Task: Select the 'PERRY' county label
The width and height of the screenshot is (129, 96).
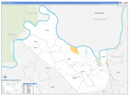Action: 12,35
